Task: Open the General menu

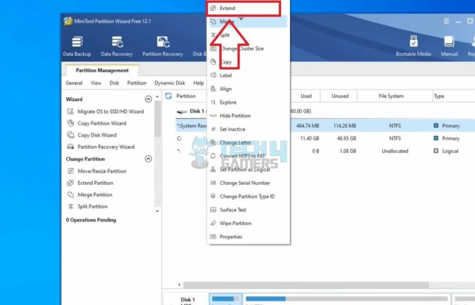Action: coord(74,83)
